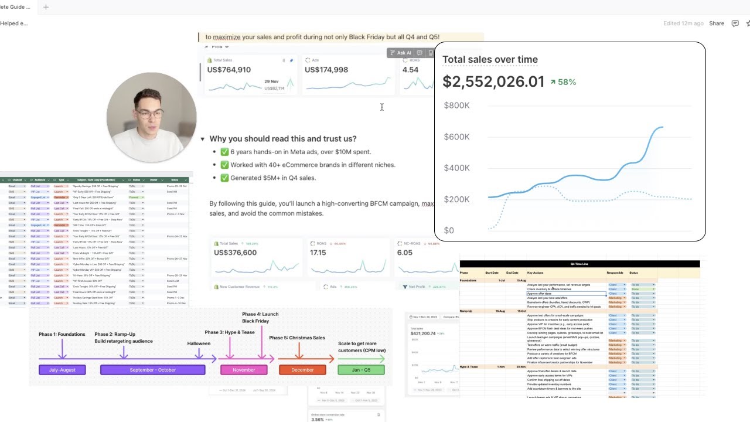Click the pink 'November' timeline box
The width and height of the screenshot is (750, 422).
click(244, 370)
